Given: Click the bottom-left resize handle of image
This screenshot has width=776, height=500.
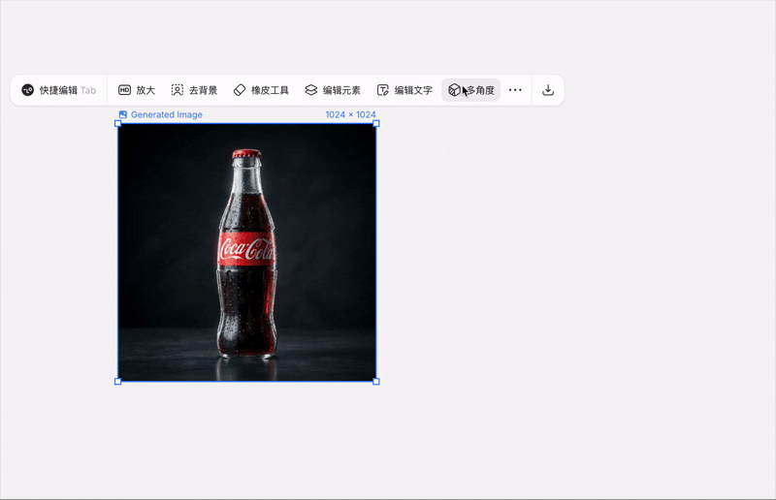Looking at the screenshot, I should pyautogui.click(x=117, y=382).
